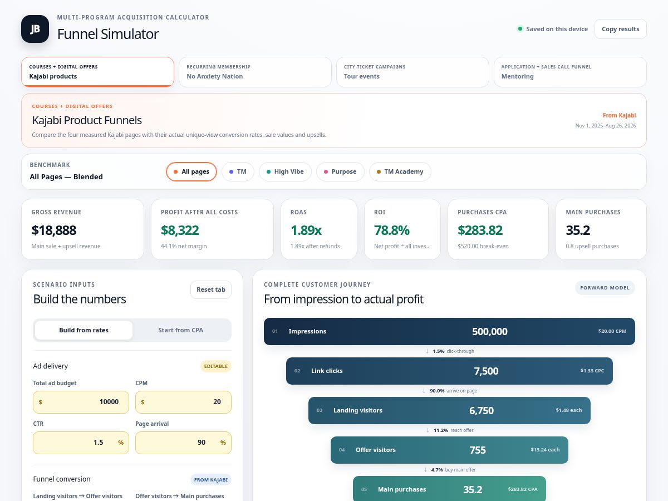
Task: Click the ROAS 1.89x value
Action: tap(306, 230)
